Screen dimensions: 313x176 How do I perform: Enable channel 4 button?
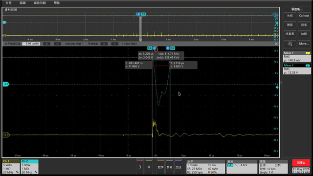point(149,167)
